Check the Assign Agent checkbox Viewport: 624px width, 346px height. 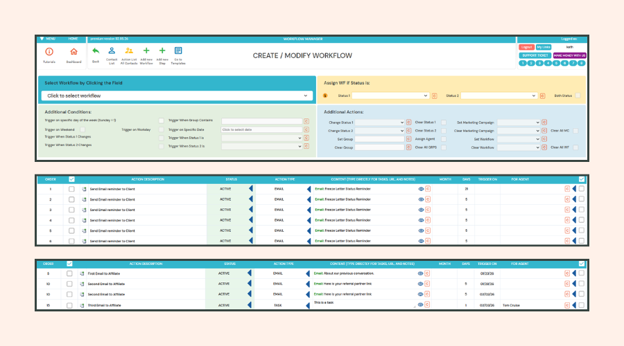click(x=444, y=139)
